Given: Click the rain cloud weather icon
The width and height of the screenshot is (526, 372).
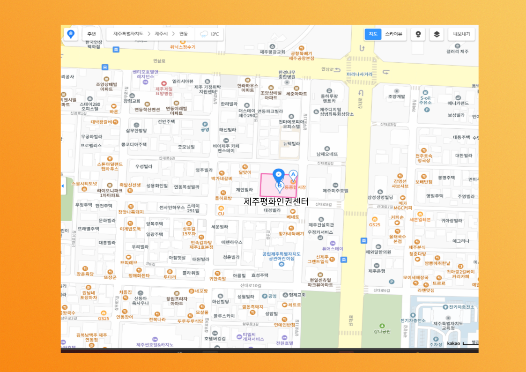Looking at the screenshot, I should (x=204, y=34).
